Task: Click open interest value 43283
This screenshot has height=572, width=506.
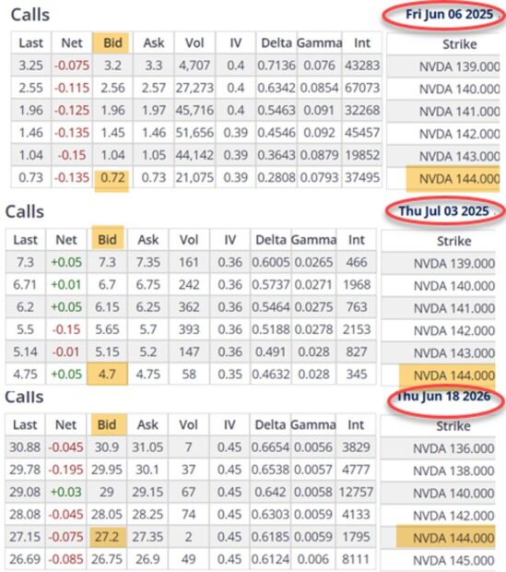Action: click(x=362, y=66)
